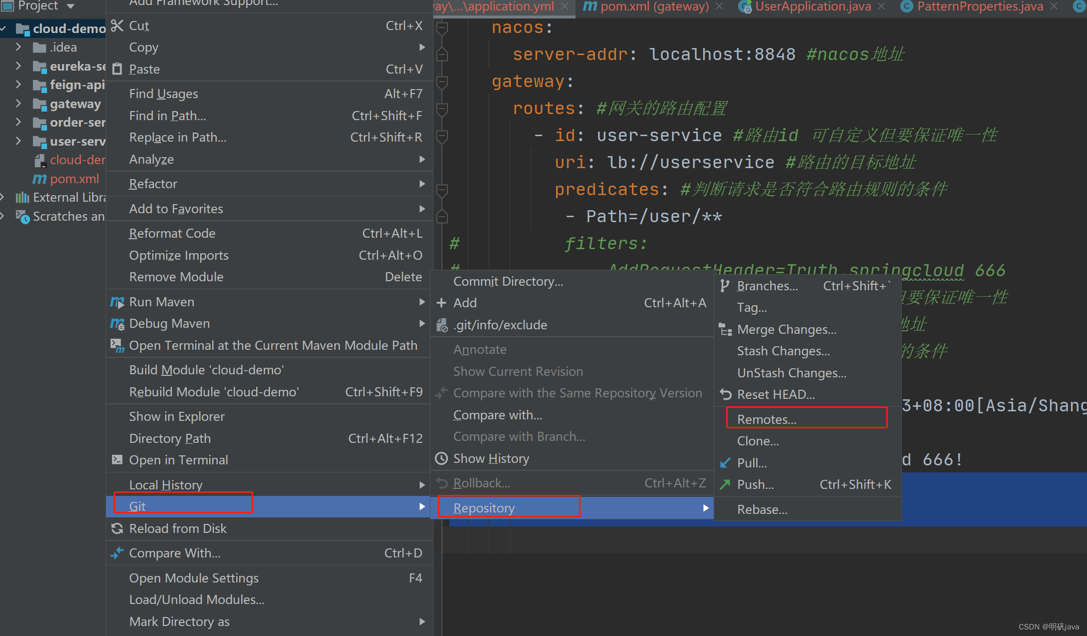Image resolution: width=1087 pixels, height=636 pixels.
Task: Open the Project view dropdown arrow
Action: (x=71, y=6)
